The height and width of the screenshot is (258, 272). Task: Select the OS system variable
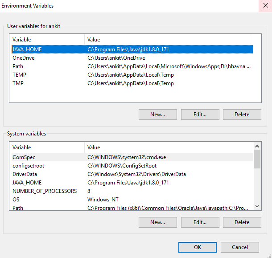[16, 200]
